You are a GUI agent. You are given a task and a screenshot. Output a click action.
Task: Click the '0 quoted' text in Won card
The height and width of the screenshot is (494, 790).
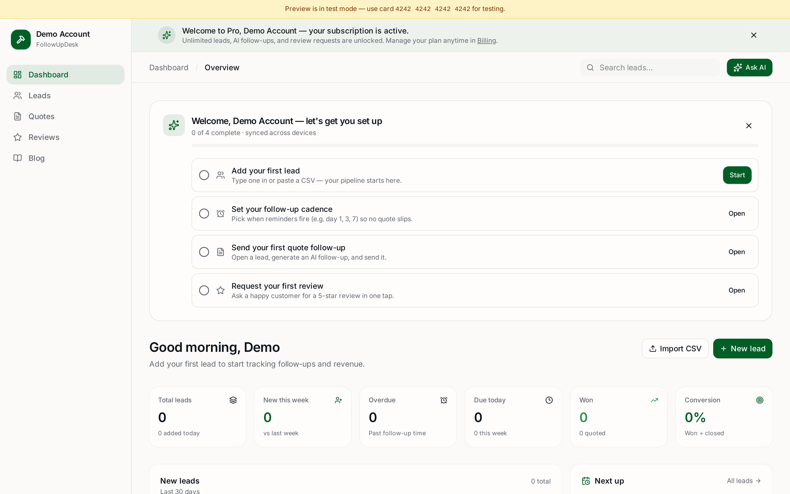tap(592, 433)
